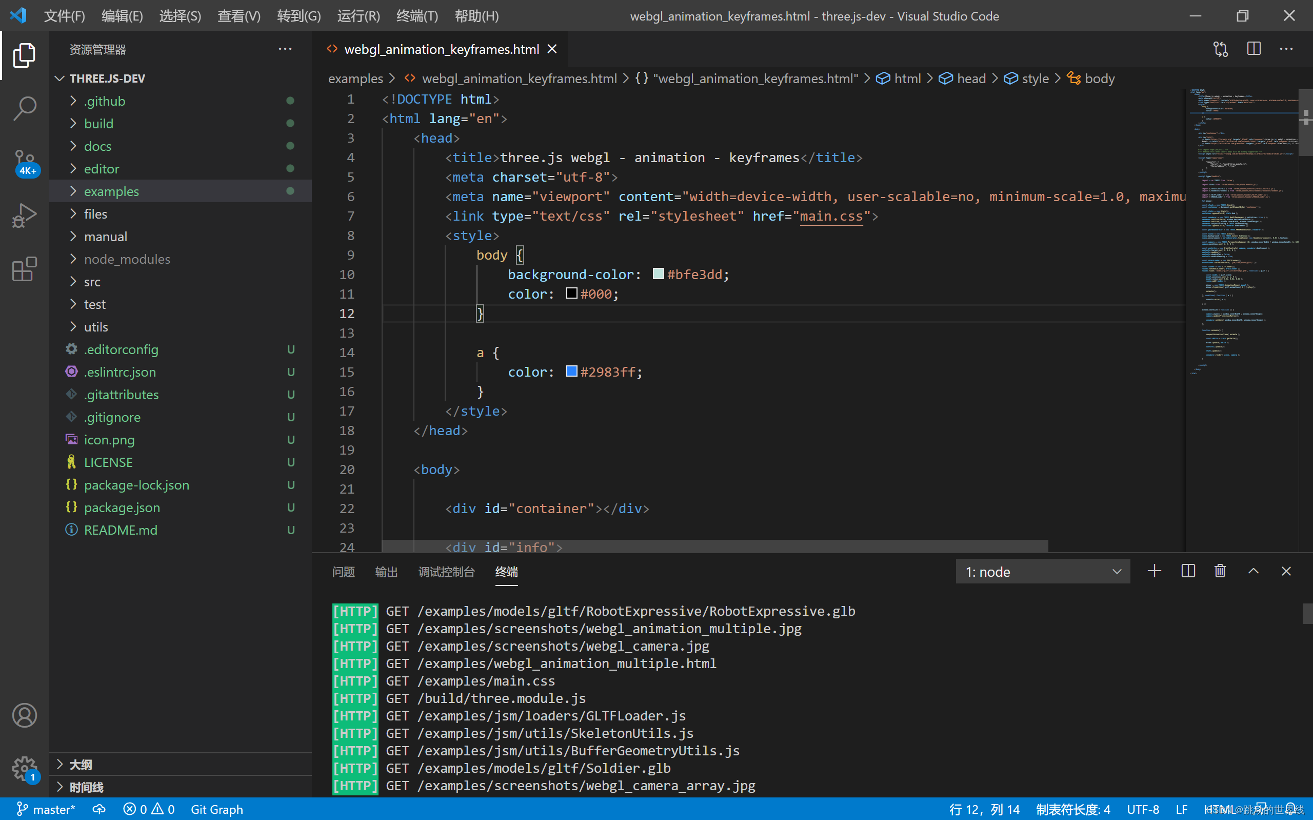Switch to the 问题 problems tab

coord(344,572)
